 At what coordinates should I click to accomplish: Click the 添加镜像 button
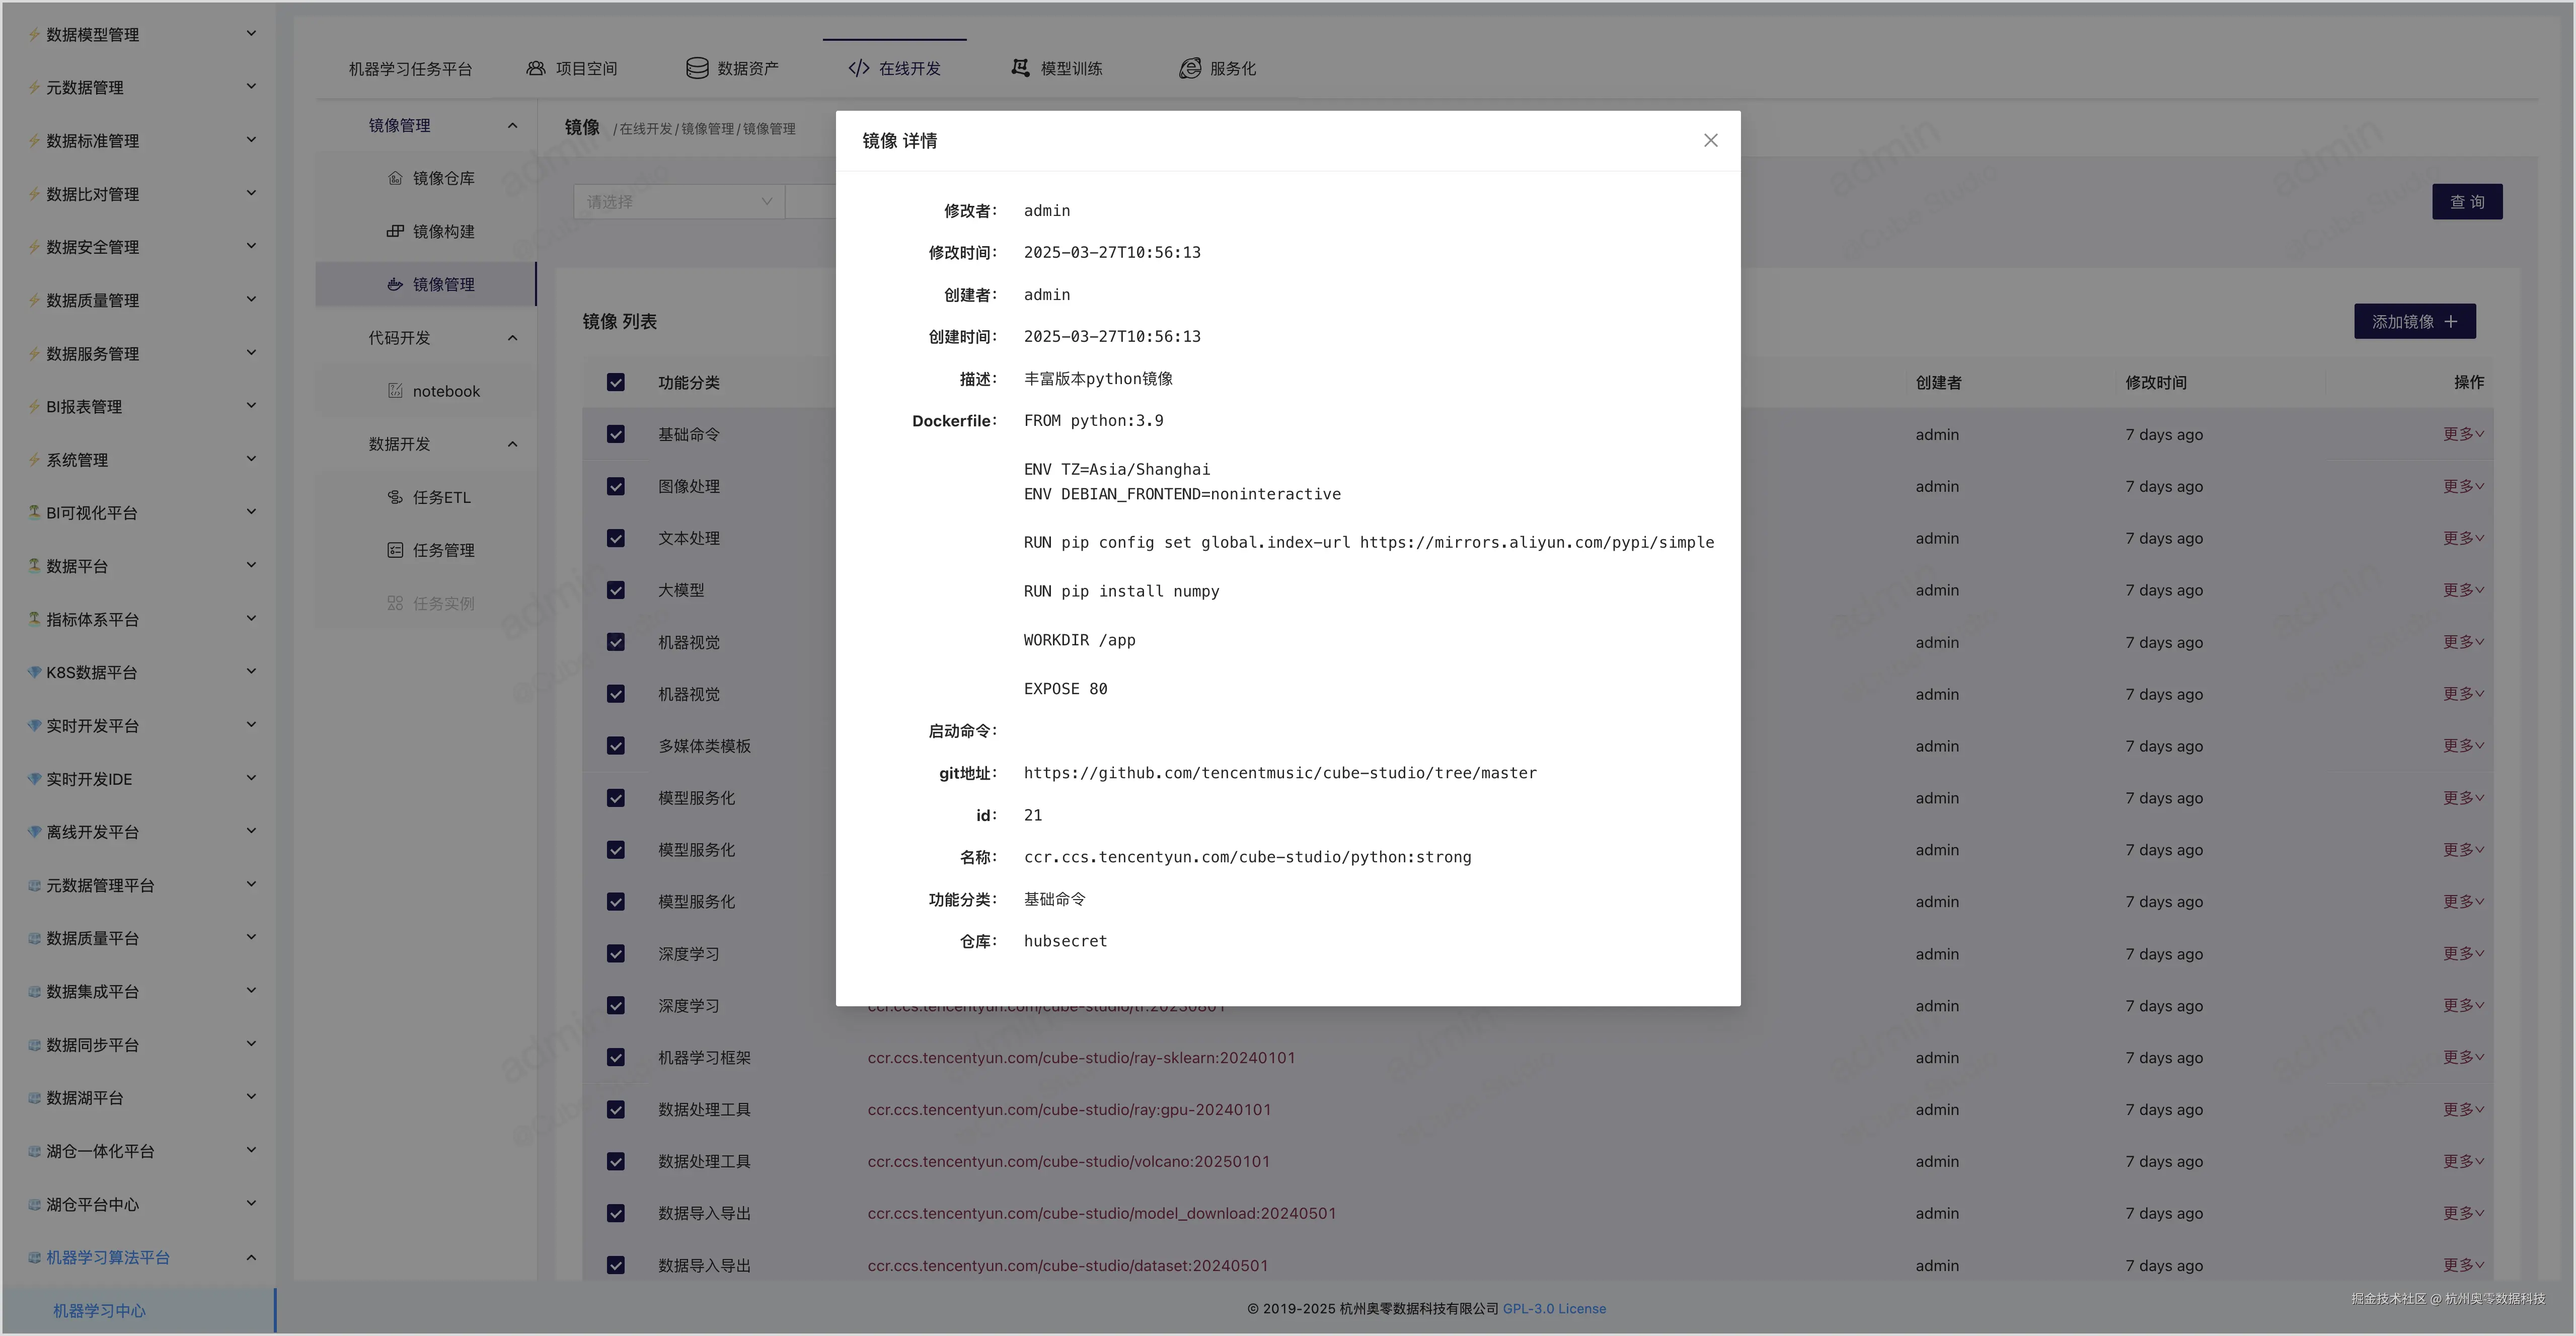2414,322
